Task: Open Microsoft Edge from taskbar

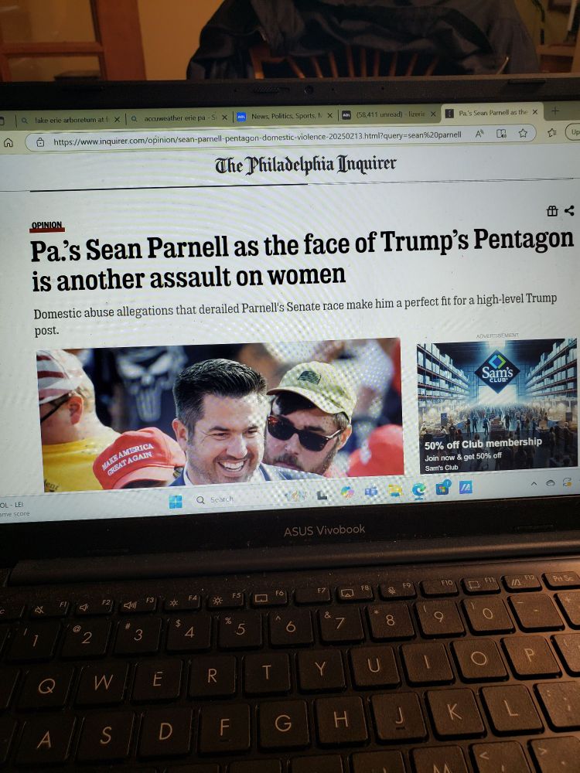Action: 419,490
